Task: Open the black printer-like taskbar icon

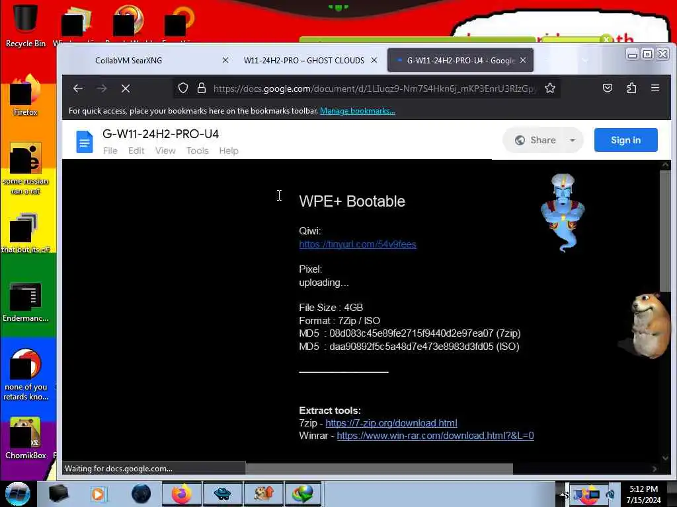Action: [58, 494]
